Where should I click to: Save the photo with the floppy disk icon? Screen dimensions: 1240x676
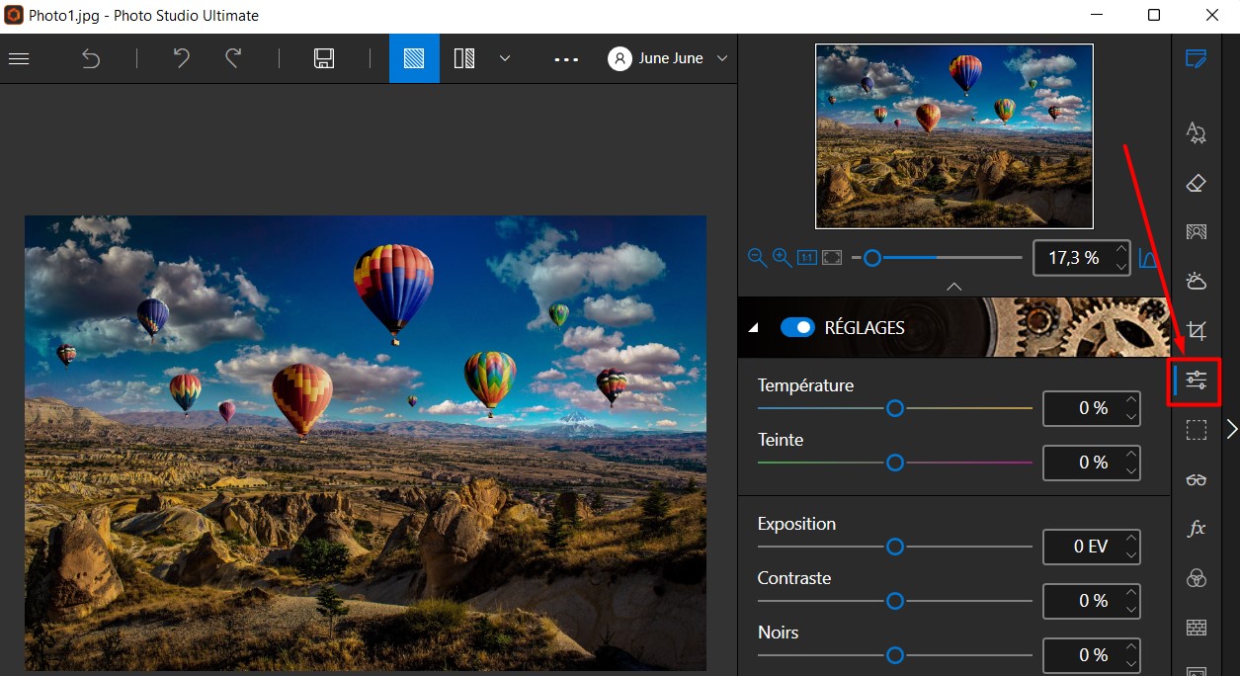(x=324, y=58)
